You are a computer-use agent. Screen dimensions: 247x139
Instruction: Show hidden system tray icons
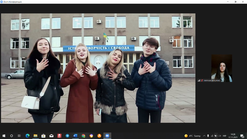[x=204, y=136]
